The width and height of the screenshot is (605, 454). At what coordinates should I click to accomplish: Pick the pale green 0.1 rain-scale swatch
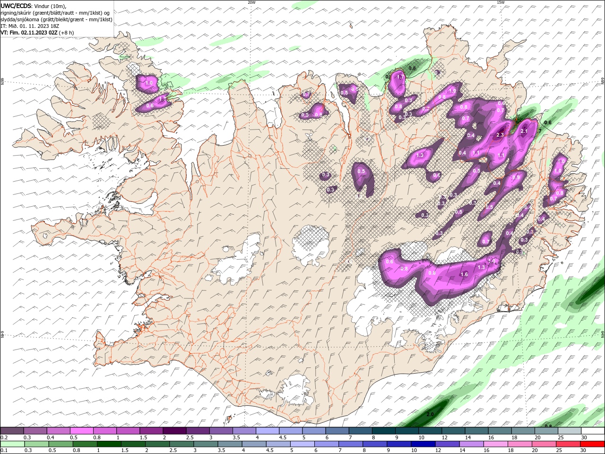(12, 444)
